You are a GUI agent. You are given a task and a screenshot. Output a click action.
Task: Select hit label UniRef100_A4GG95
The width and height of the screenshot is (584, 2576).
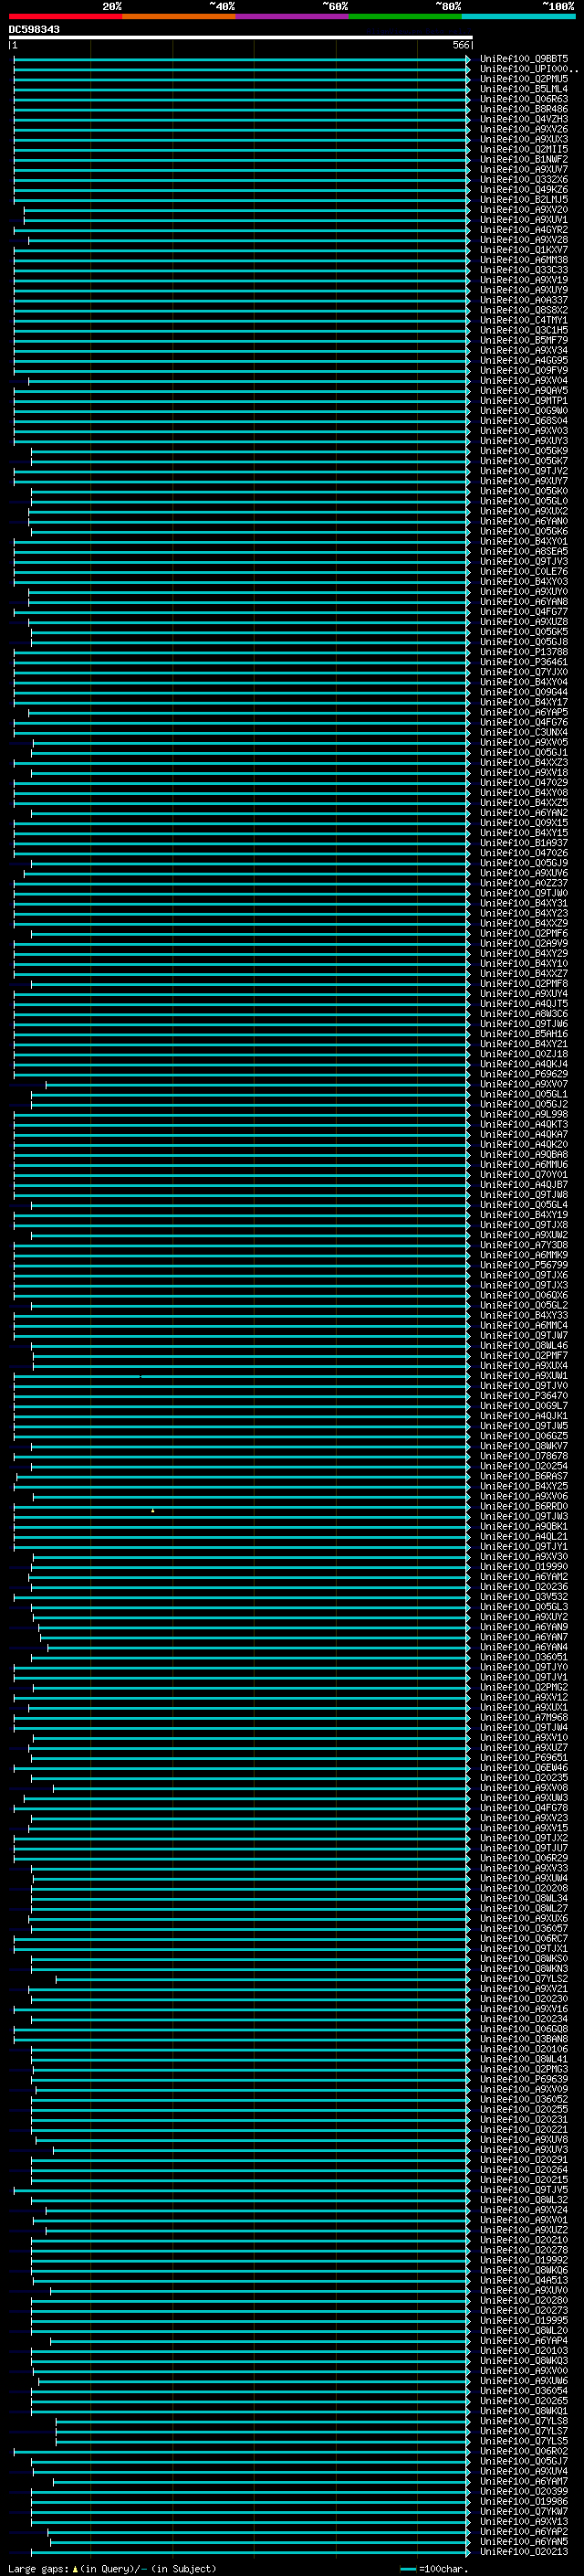pyautogui.click(x=524, y=360)
